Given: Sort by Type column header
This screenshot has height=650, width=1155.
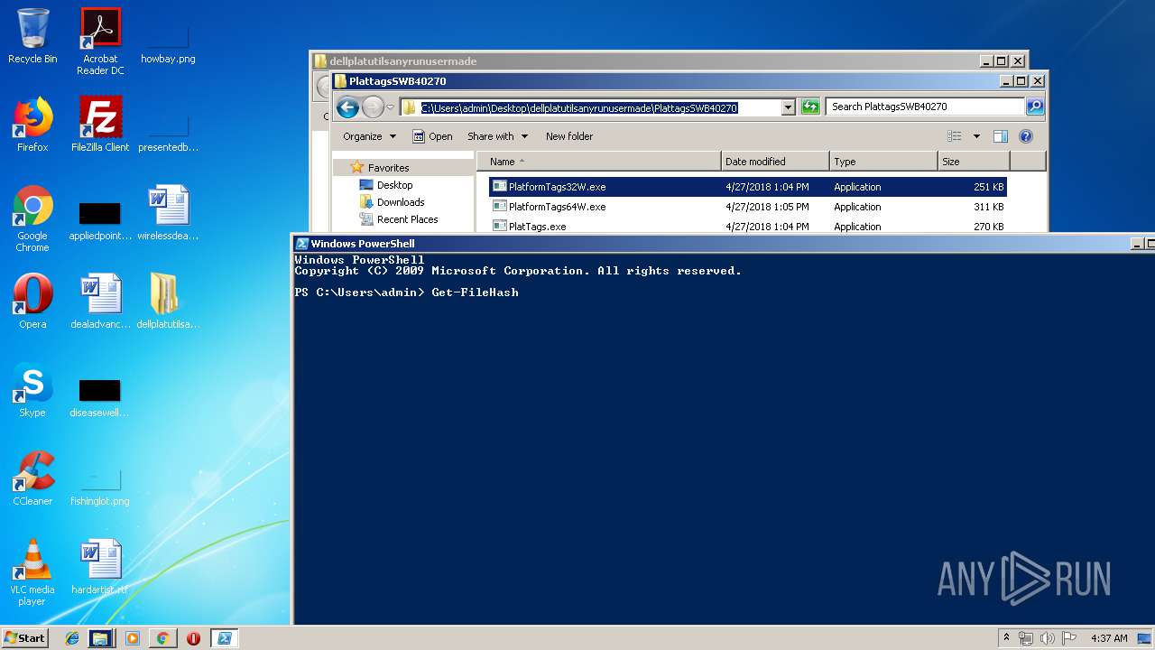Looking at the screenshot, I should coord(883,162).
